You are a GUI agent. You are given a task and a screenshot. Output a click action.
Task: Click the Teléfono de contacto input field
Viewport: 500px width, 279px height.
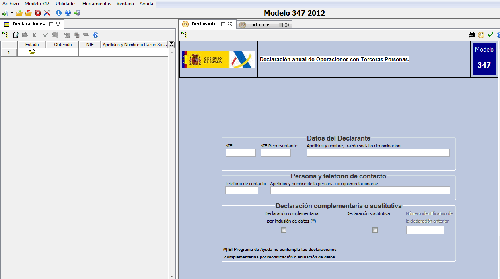pyautogui.click(x=241, y=191)
